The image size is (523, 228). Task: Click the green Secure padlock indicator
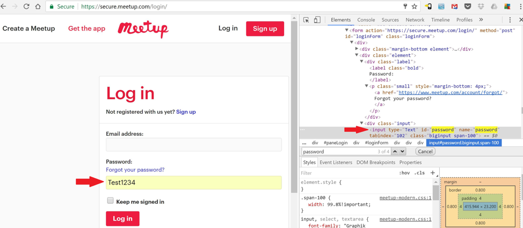pos(52,6)
